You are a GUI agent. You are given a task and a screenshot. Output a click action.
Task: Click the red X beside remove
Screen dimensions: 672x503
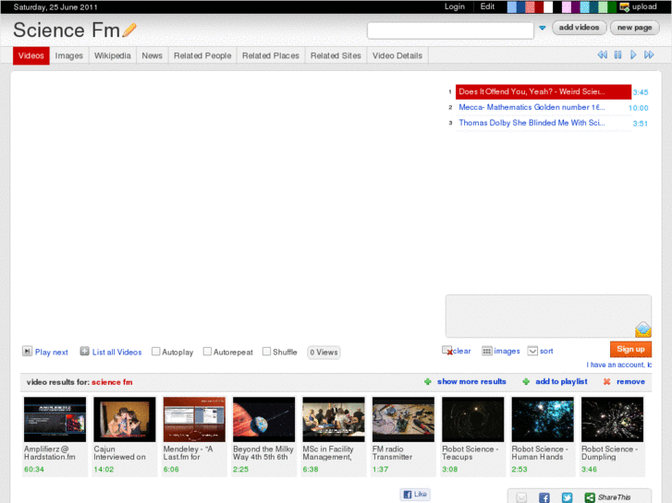click(606, 381)
